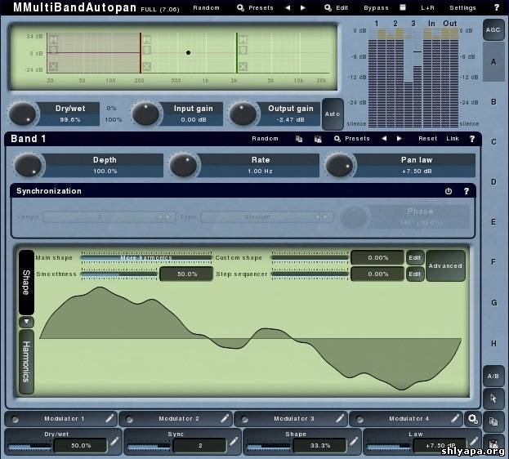509x459 pixels.
Task: Switch to the Harmonics tab
Action: [26, 361]
